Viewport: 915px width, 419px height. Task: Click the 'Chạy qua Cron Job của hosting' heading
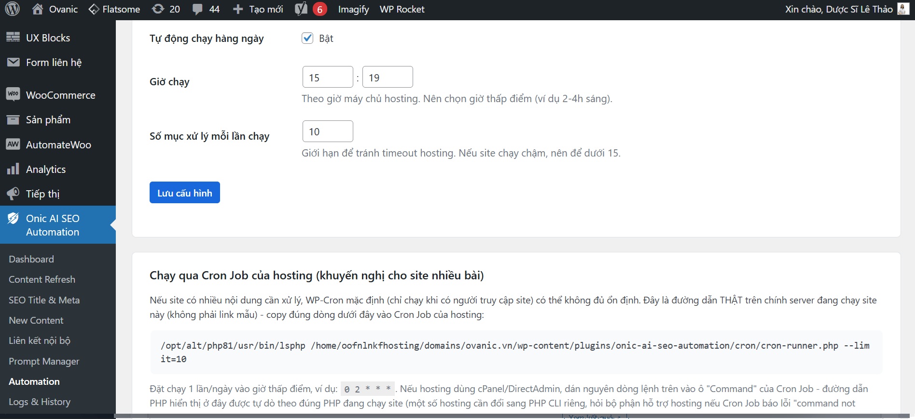[x=317, y=275]
